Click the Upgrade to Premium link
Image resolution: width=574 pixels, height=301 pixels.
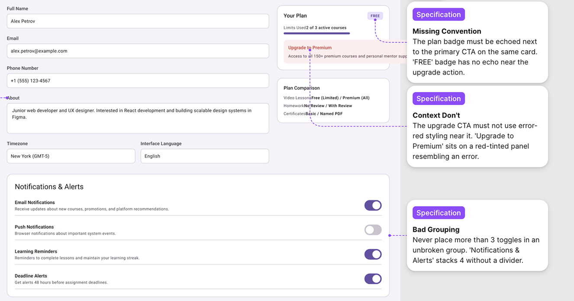[310, 48]
